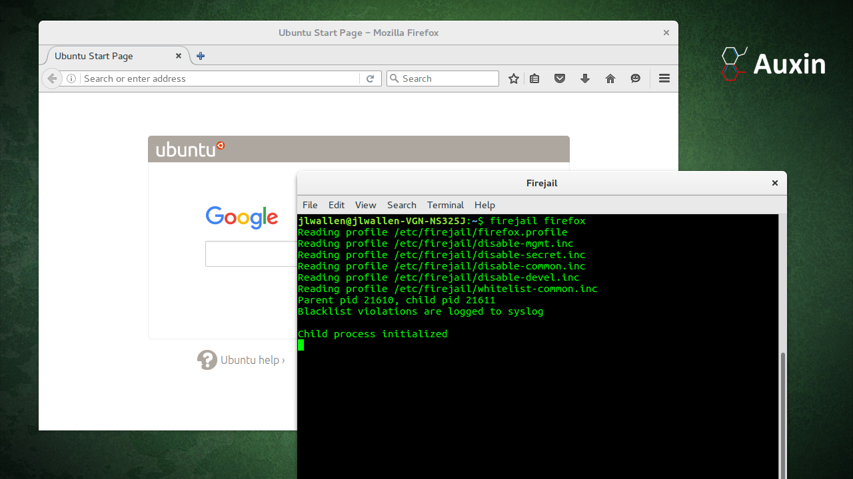Reload the page with the refresh icon

[x=371, y=79]
